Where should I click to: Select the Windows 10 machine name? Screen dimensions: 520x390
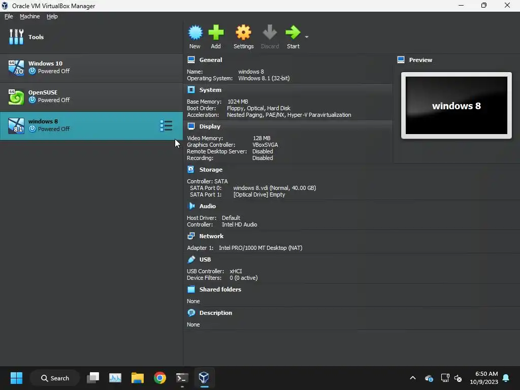[45, 63]
